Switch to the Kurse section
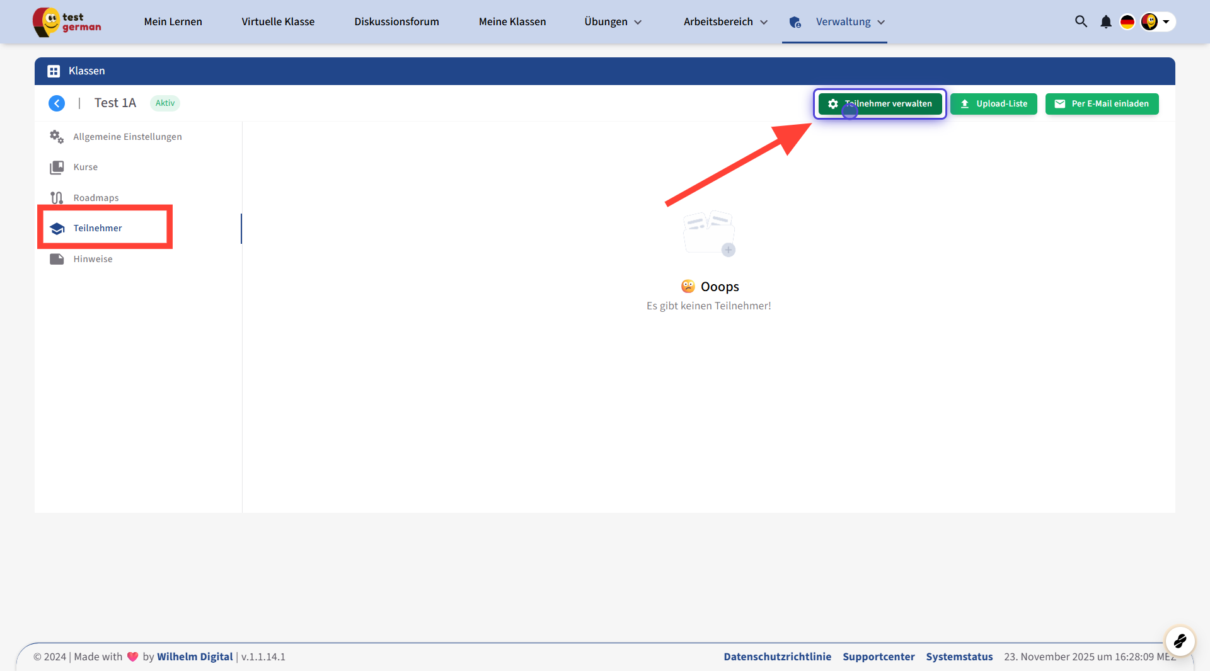 tap(85, 167)
